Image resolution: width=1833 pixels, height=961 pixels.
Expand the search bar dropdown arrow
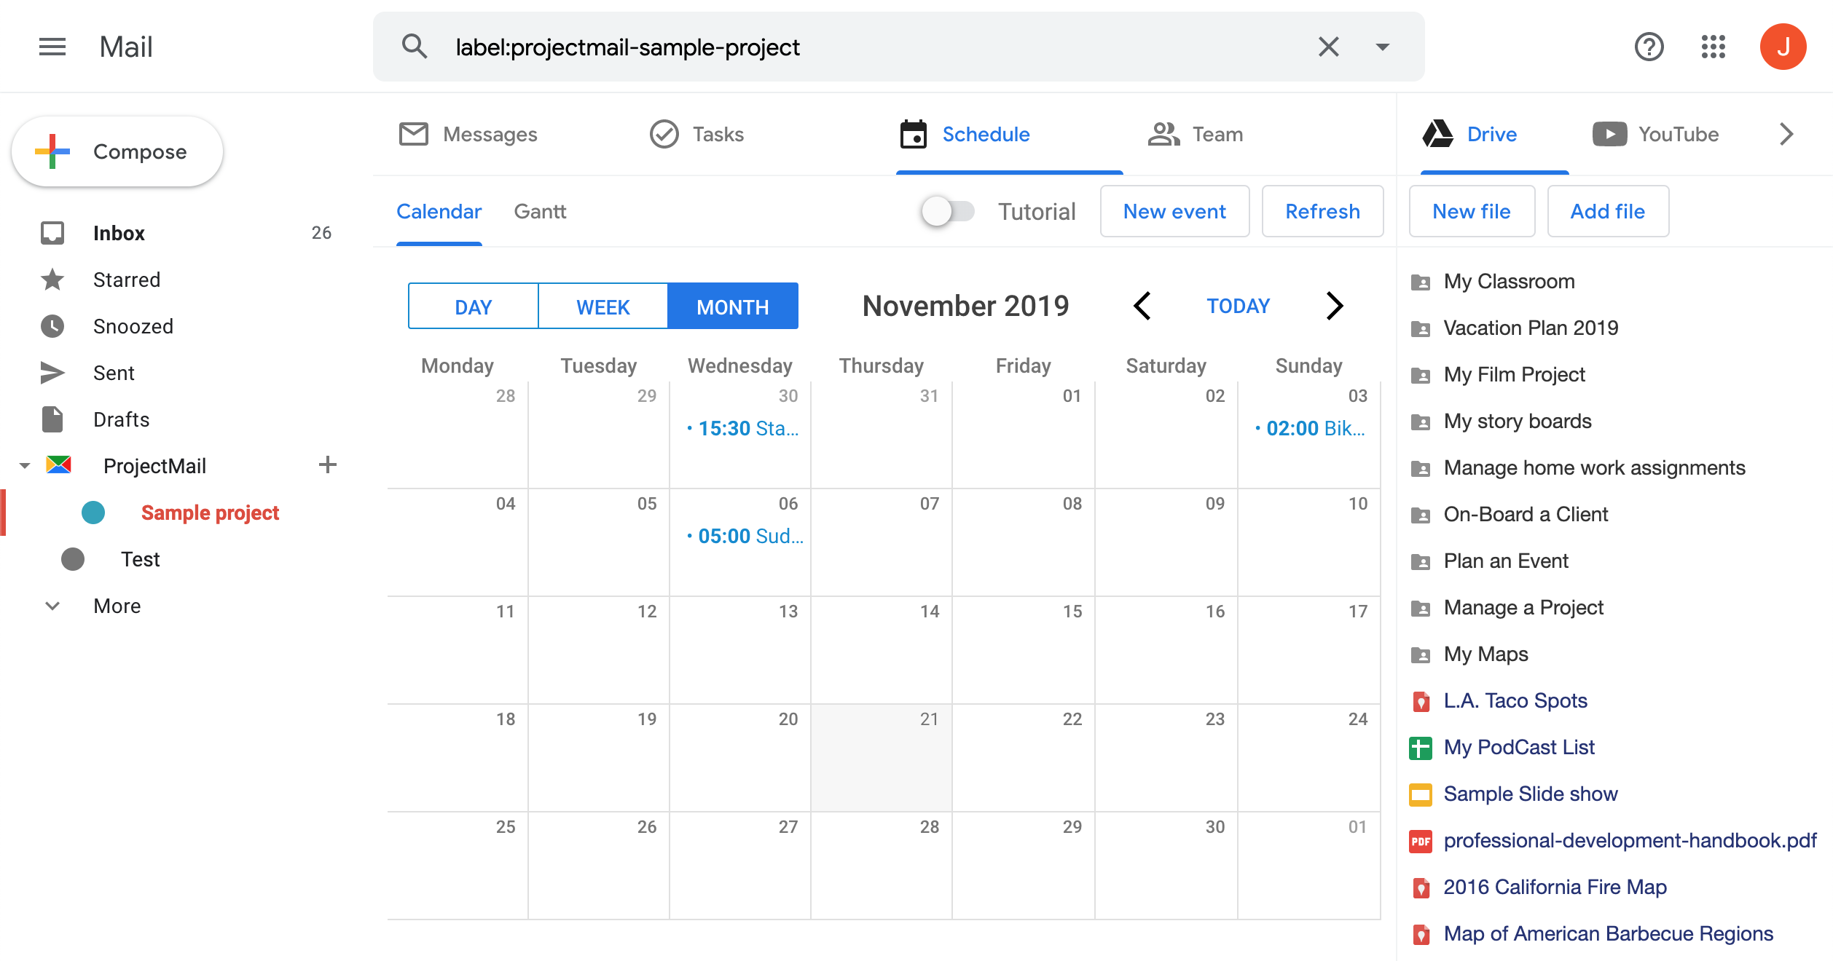click(1382, 46)
